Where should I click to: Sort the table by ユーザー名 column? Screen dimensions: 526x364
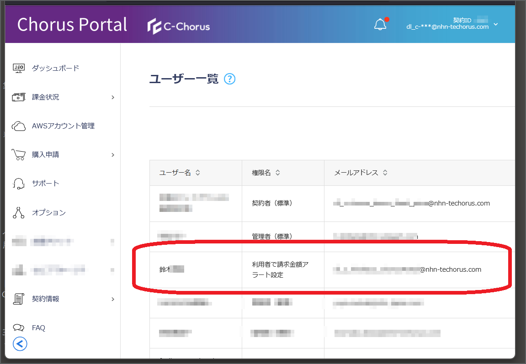click(198, 173)
